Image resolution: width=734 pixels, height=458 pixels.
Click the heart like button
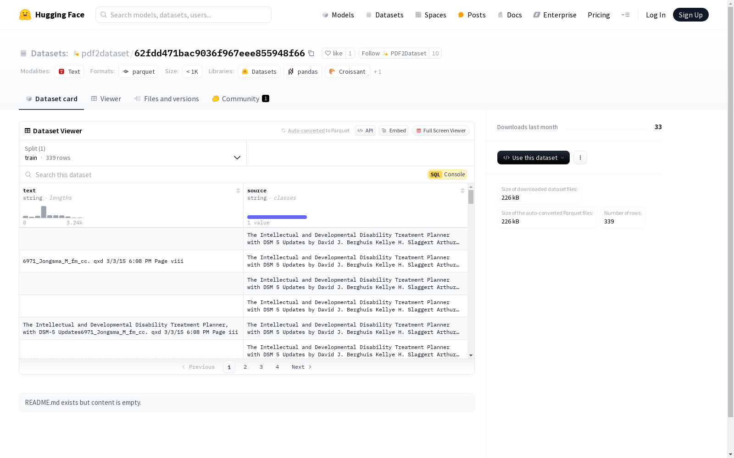point(334,53)
